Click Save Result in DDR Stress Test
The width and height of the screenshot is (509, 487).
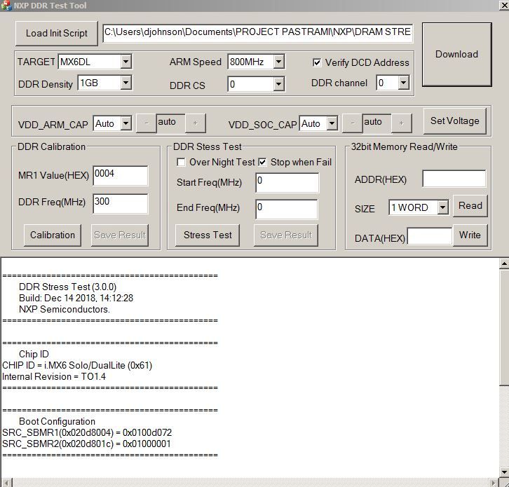click(x=285, y=235)
